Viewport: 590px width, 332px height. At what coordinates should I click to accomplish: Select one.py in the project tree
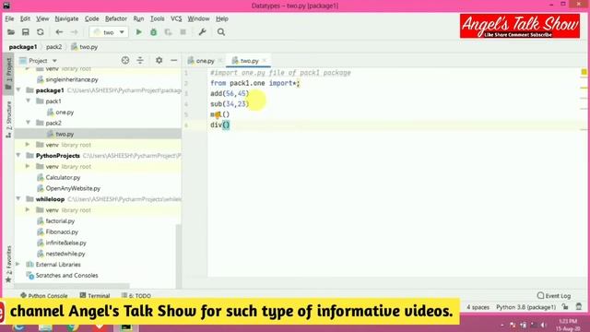coord(65,113)
